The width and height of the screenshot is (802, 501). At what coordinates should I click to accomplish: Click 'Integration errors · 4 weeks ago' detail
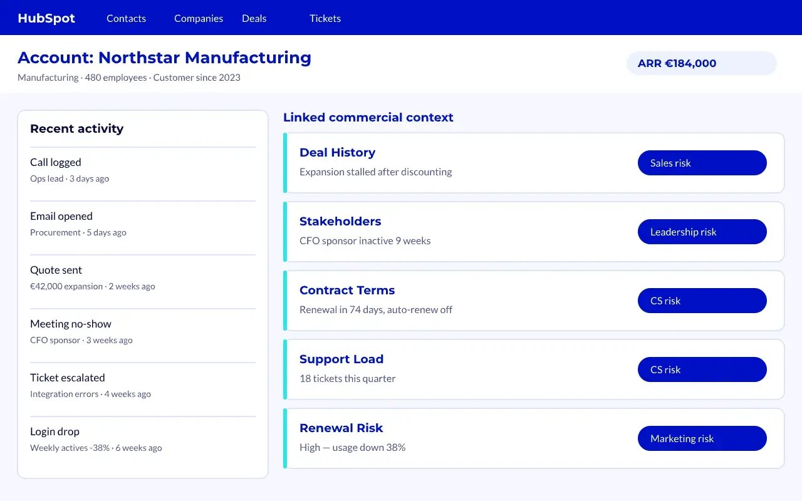point(90,394)
